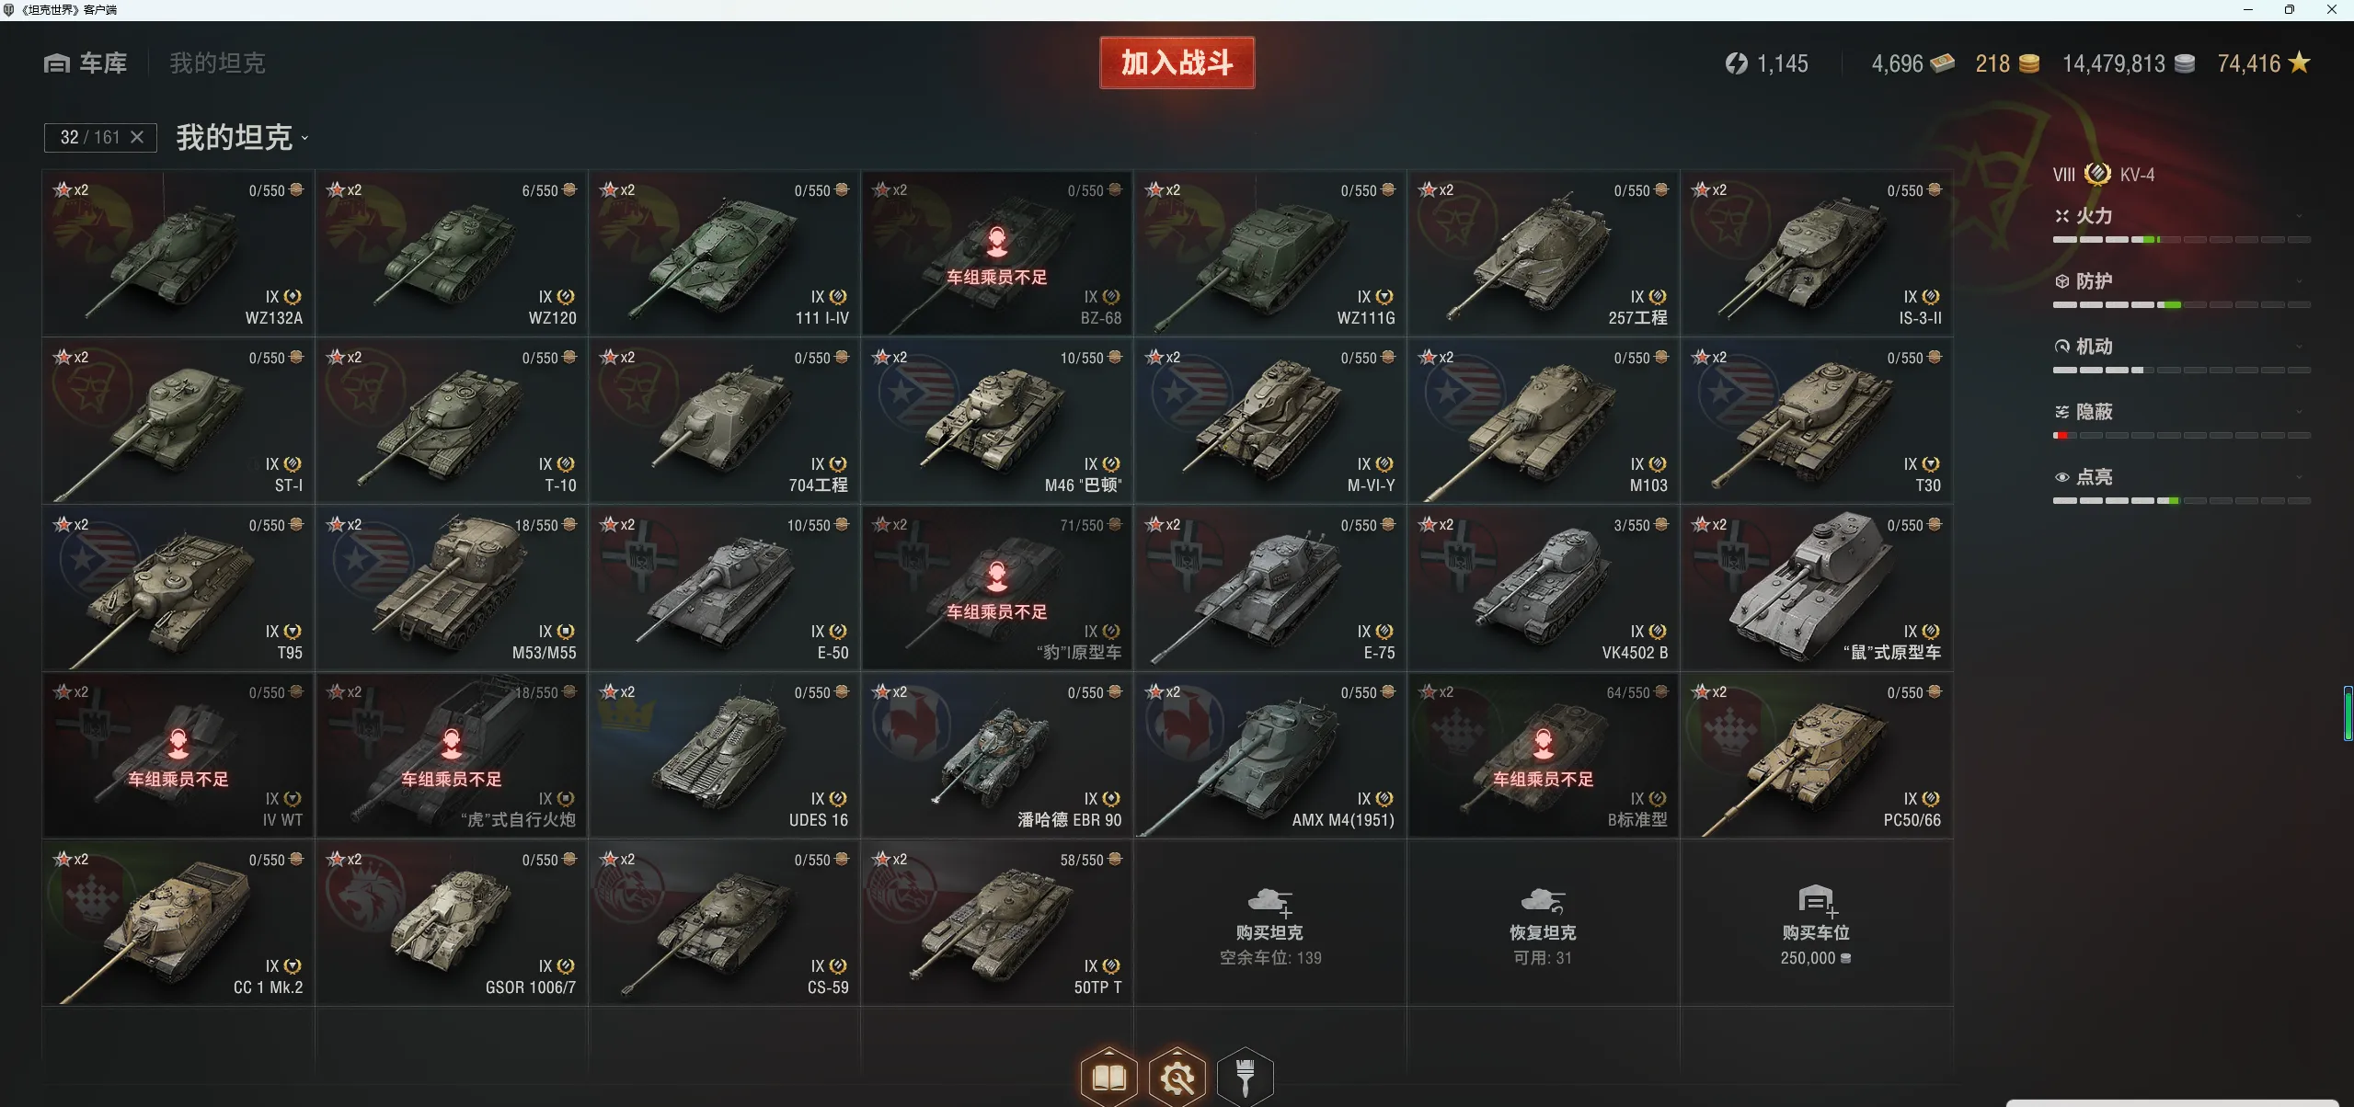Select the E-75 tank thumbnail
Screen dimensions: 2354x1107
tap(1269, 588)
